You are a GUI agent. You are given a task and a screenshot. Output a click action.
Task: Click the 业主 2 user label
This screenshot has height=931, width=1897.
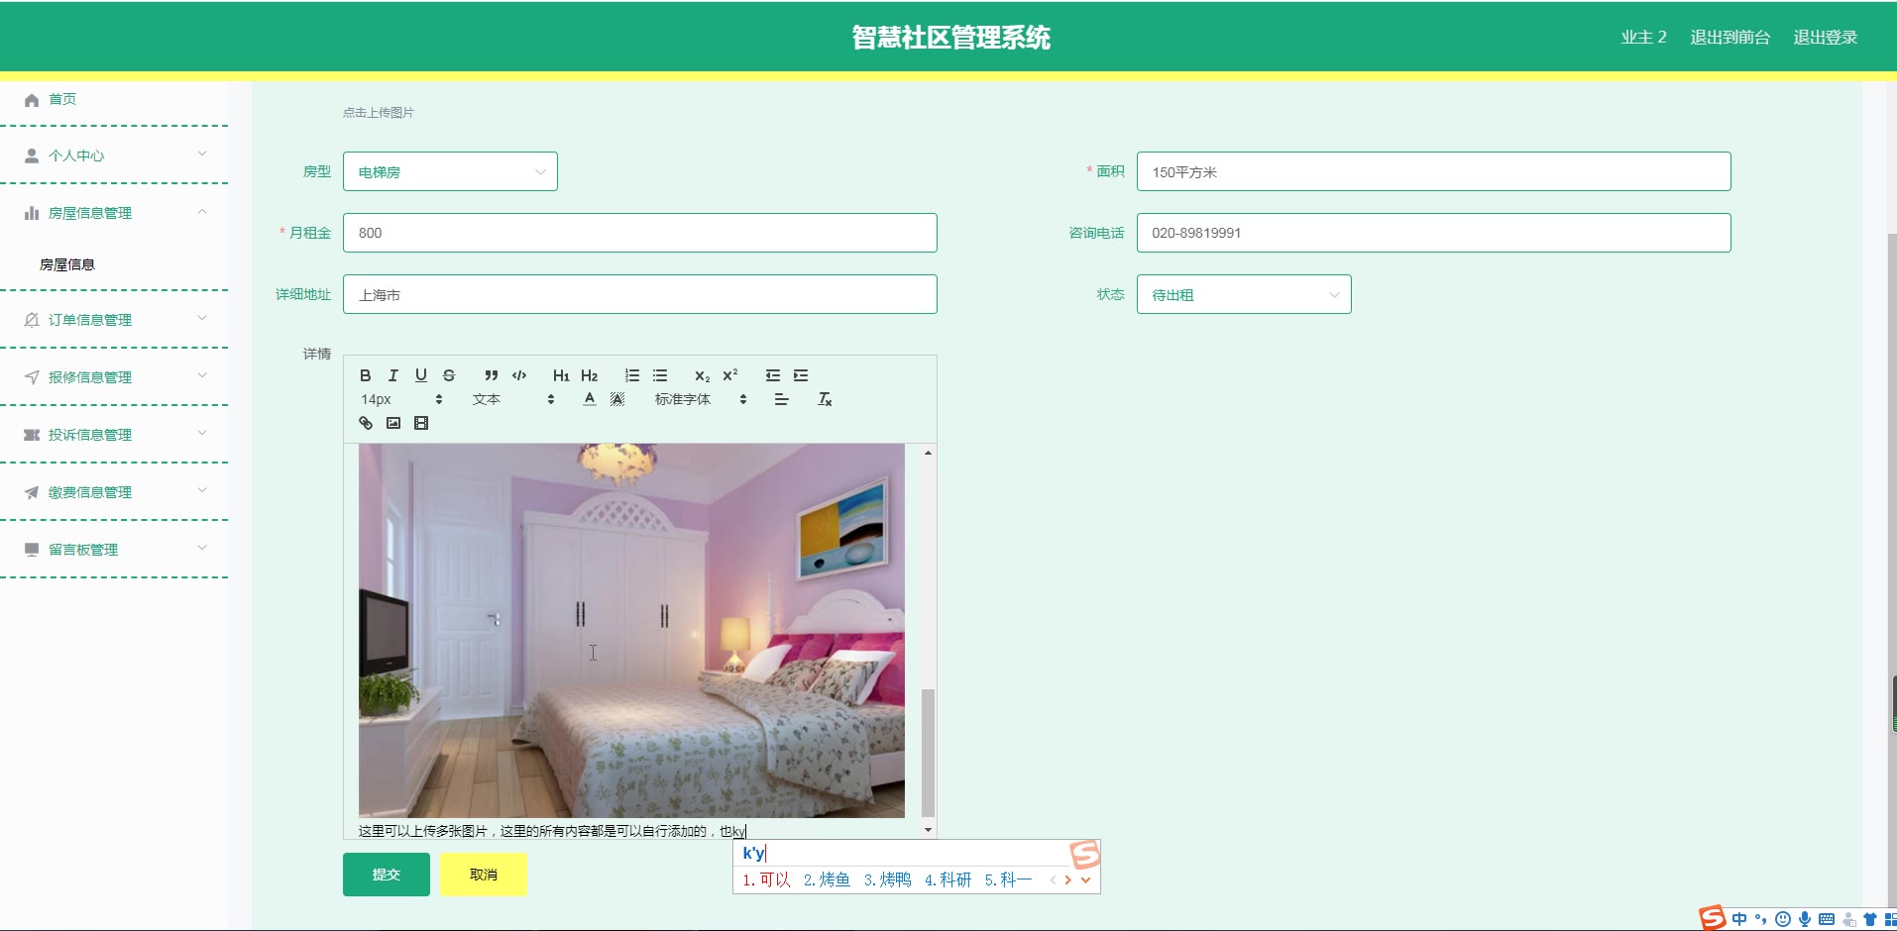1643,38
